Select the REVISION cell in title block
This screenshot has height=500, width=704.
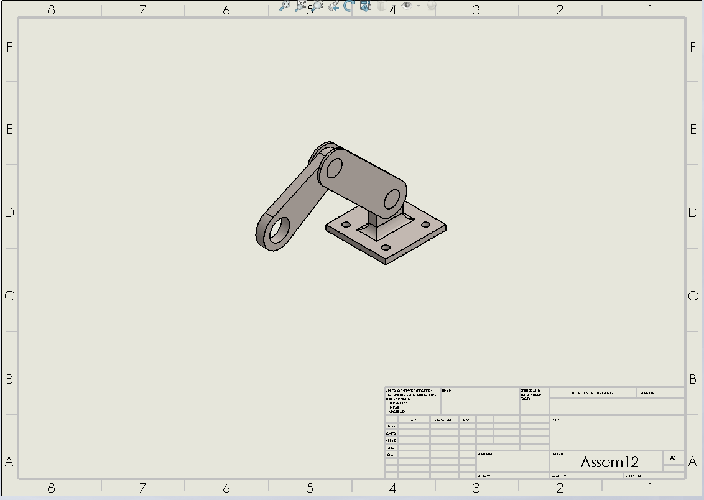(x=660, y=393)
